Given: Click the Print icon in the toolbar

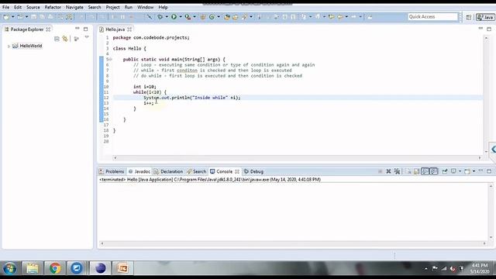Looking at the screenshot, I should pos(50,17).
